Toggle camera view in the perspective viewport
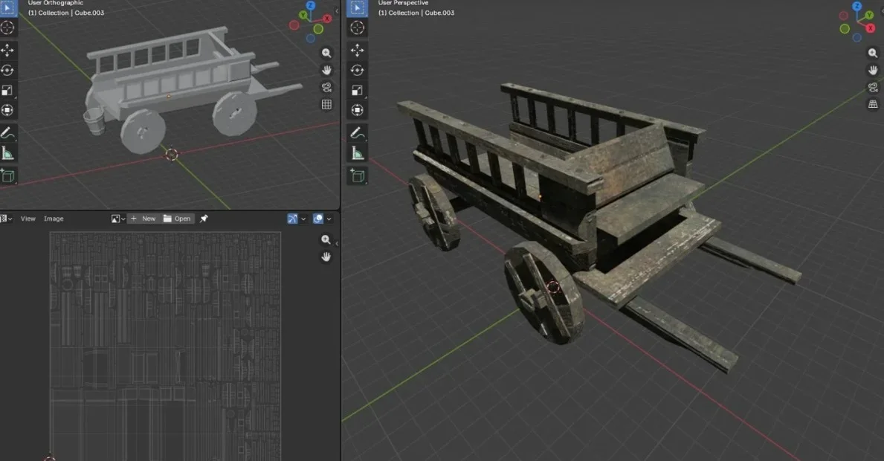 tap(873, 87)
